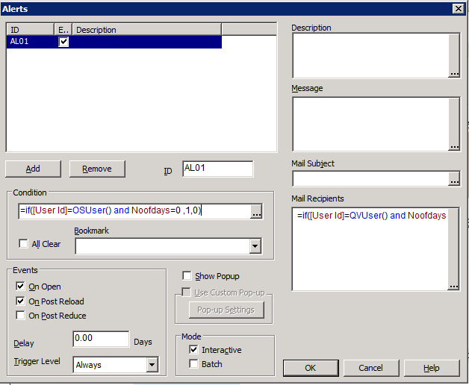
Task: Click into the ID input field
Action: point(218,169)
